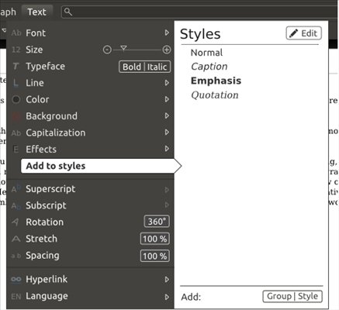Adjust the font size slider handle

[x=123, y=48]
